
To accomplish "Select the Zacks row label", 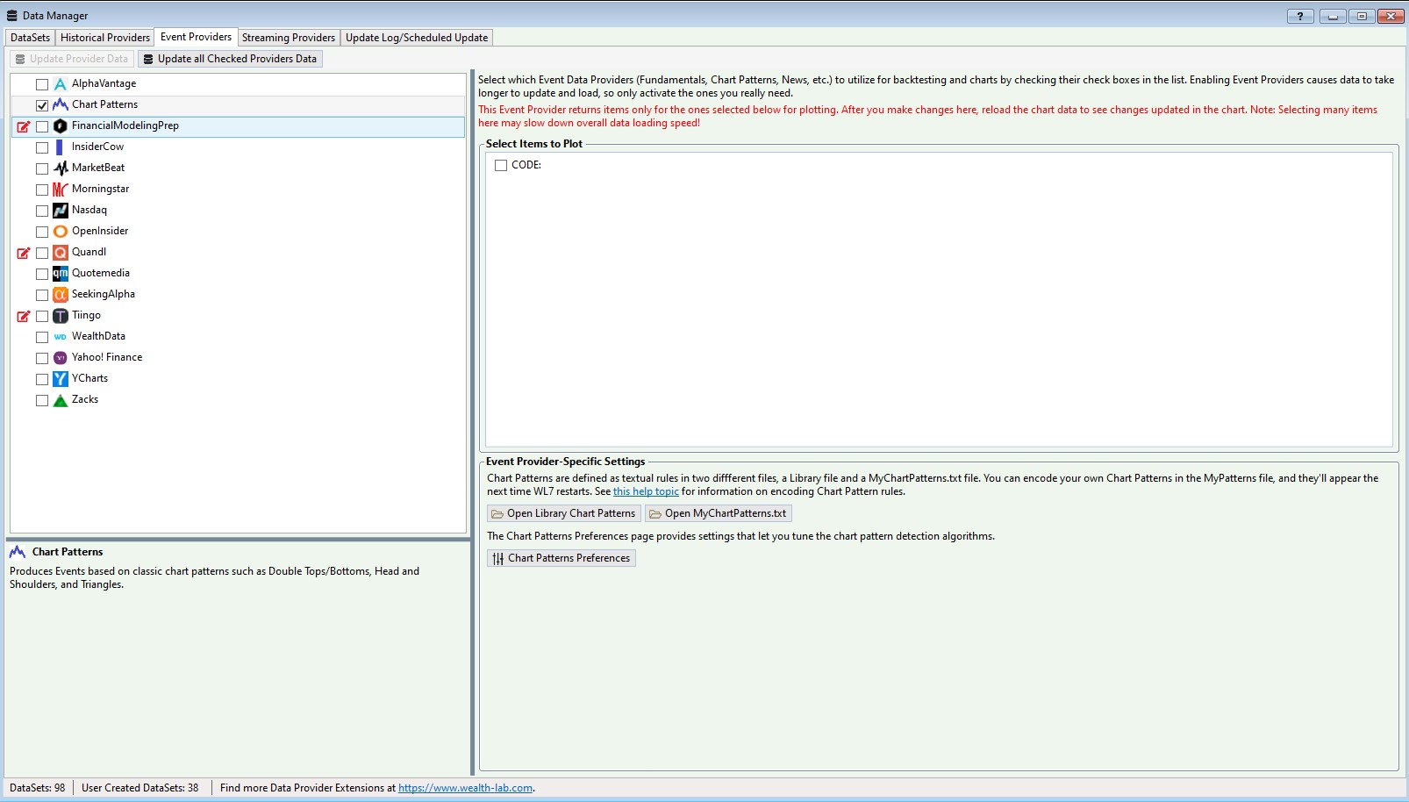I will coord(85,399).
